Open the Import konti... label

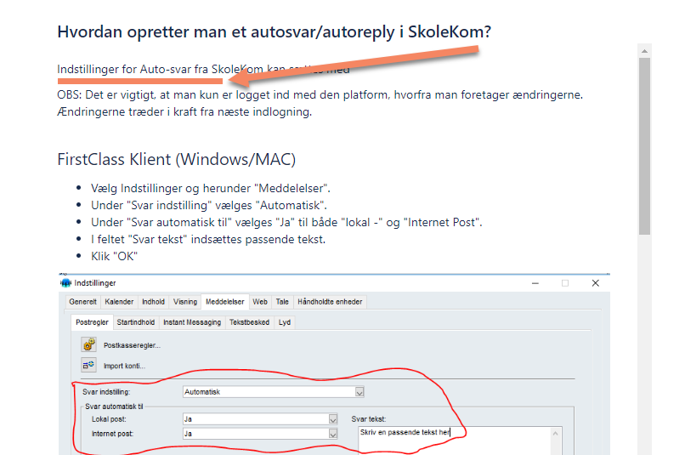pos(124,366)
